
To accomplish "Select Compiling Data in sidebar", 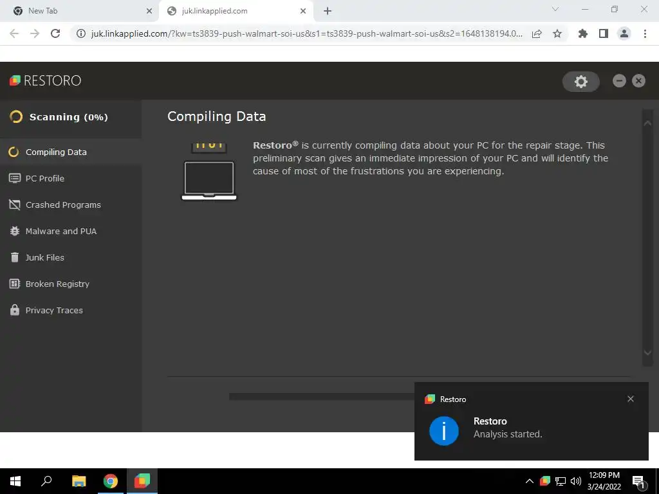I will (71, 152).
